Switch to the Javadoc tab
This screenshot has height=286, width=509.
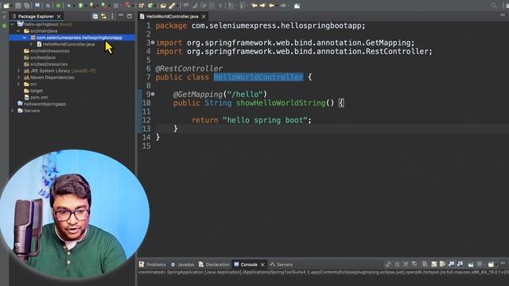click(183, 265)
